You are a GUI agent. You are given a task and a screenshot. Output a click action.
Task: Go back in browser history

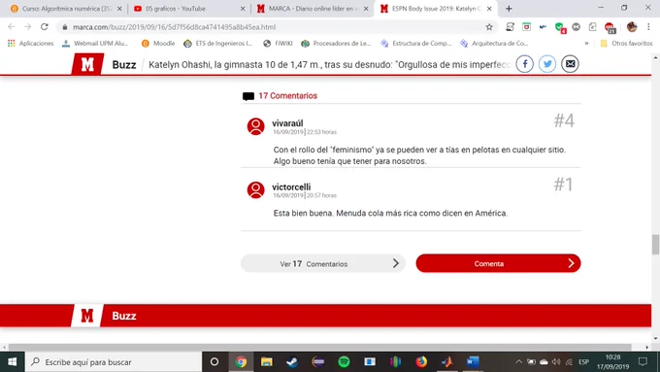[x=12, y=27]
